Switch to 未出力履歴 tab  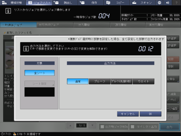tap(163, 25)
